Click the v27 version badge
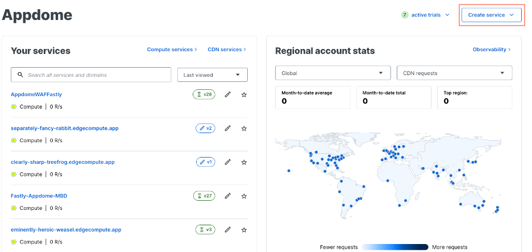 coord(204,196)
